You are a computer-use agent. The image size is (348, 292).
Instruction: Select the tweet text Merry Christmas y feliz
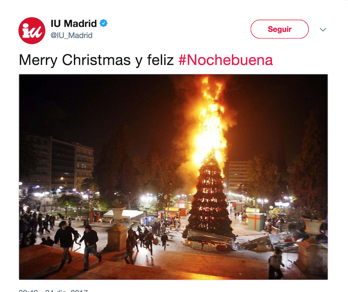click(96, 60)
